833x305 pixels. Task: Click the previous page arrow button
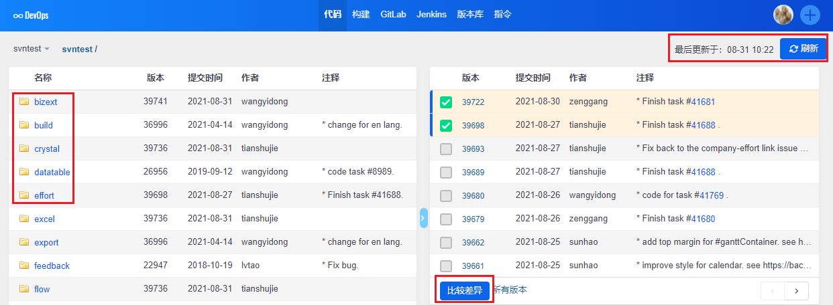click(773, 290)
